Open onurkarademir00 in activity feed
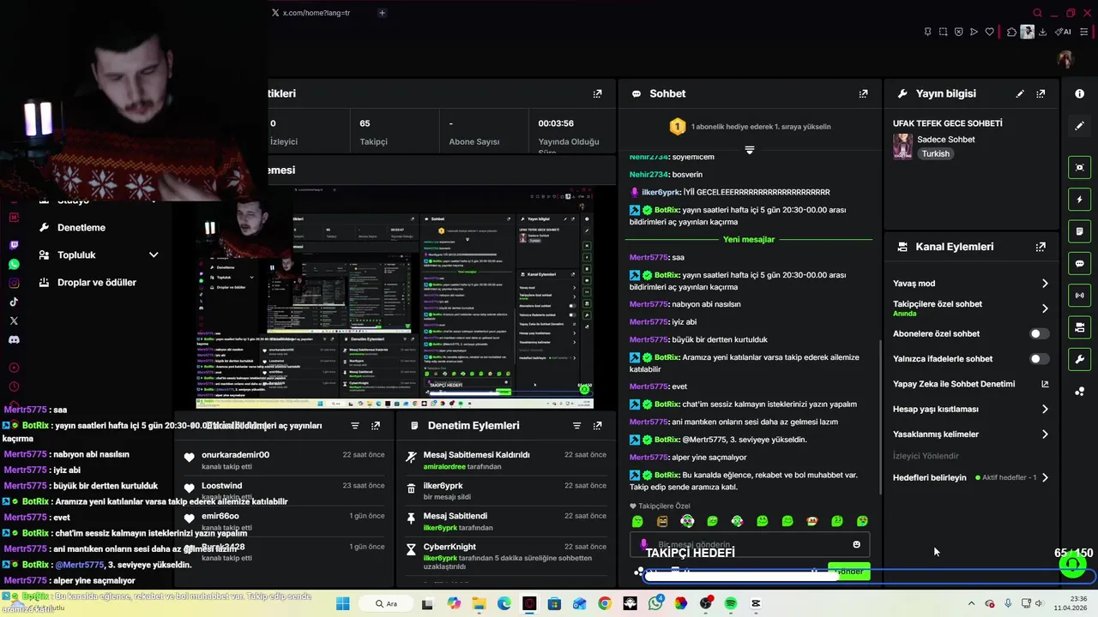The width and height of the screenshot is (1098, 617). tap(235, 455)
